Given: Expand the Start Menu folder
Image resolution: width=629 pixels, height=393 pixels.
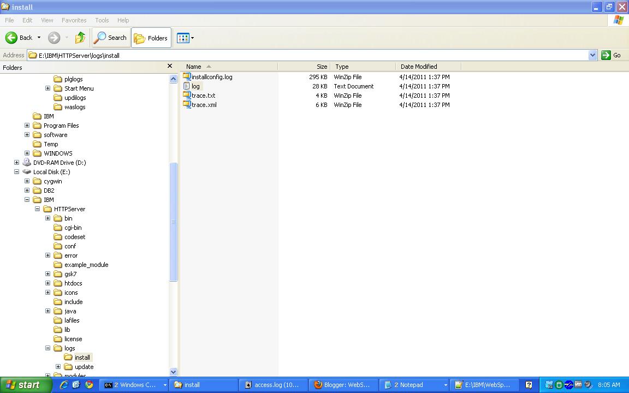Looking at the screenshot, I should [48, 88].
